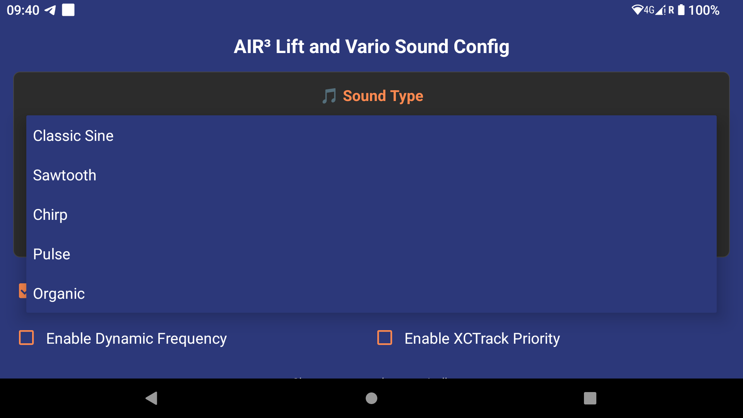
Task: Enable the Dynamic Frequency checkbox
Action: 27,338
